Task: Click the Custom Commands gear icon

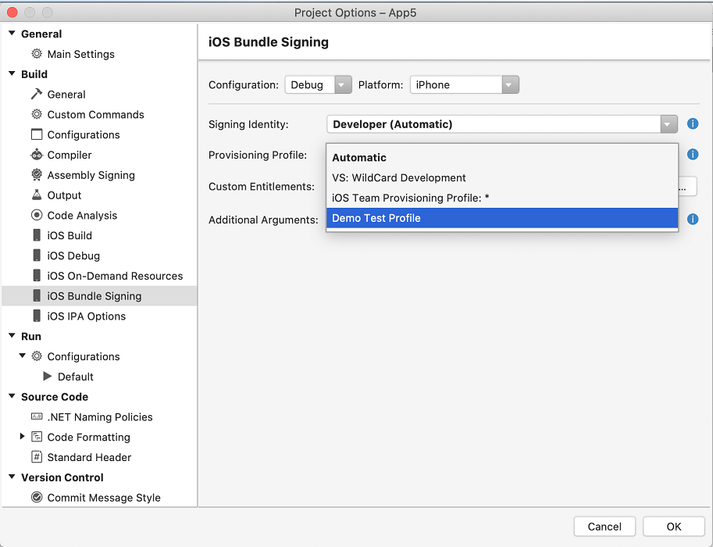Action: tap(35, 114)
